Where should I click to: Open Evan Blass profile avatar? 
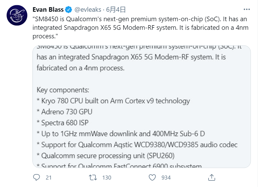[17, 15]
